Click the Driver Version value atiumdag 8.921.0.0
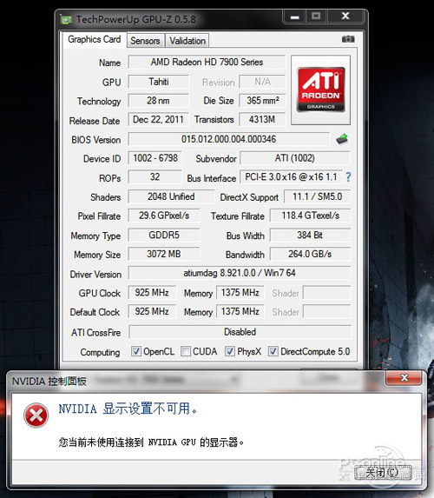 [x=240, y=273]
